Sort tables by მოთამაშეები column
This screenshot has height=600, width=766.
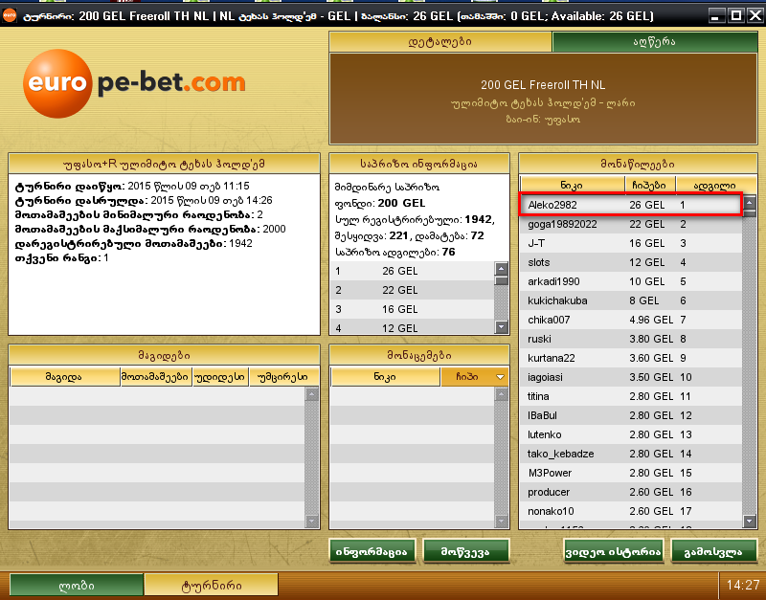[155, 377]
